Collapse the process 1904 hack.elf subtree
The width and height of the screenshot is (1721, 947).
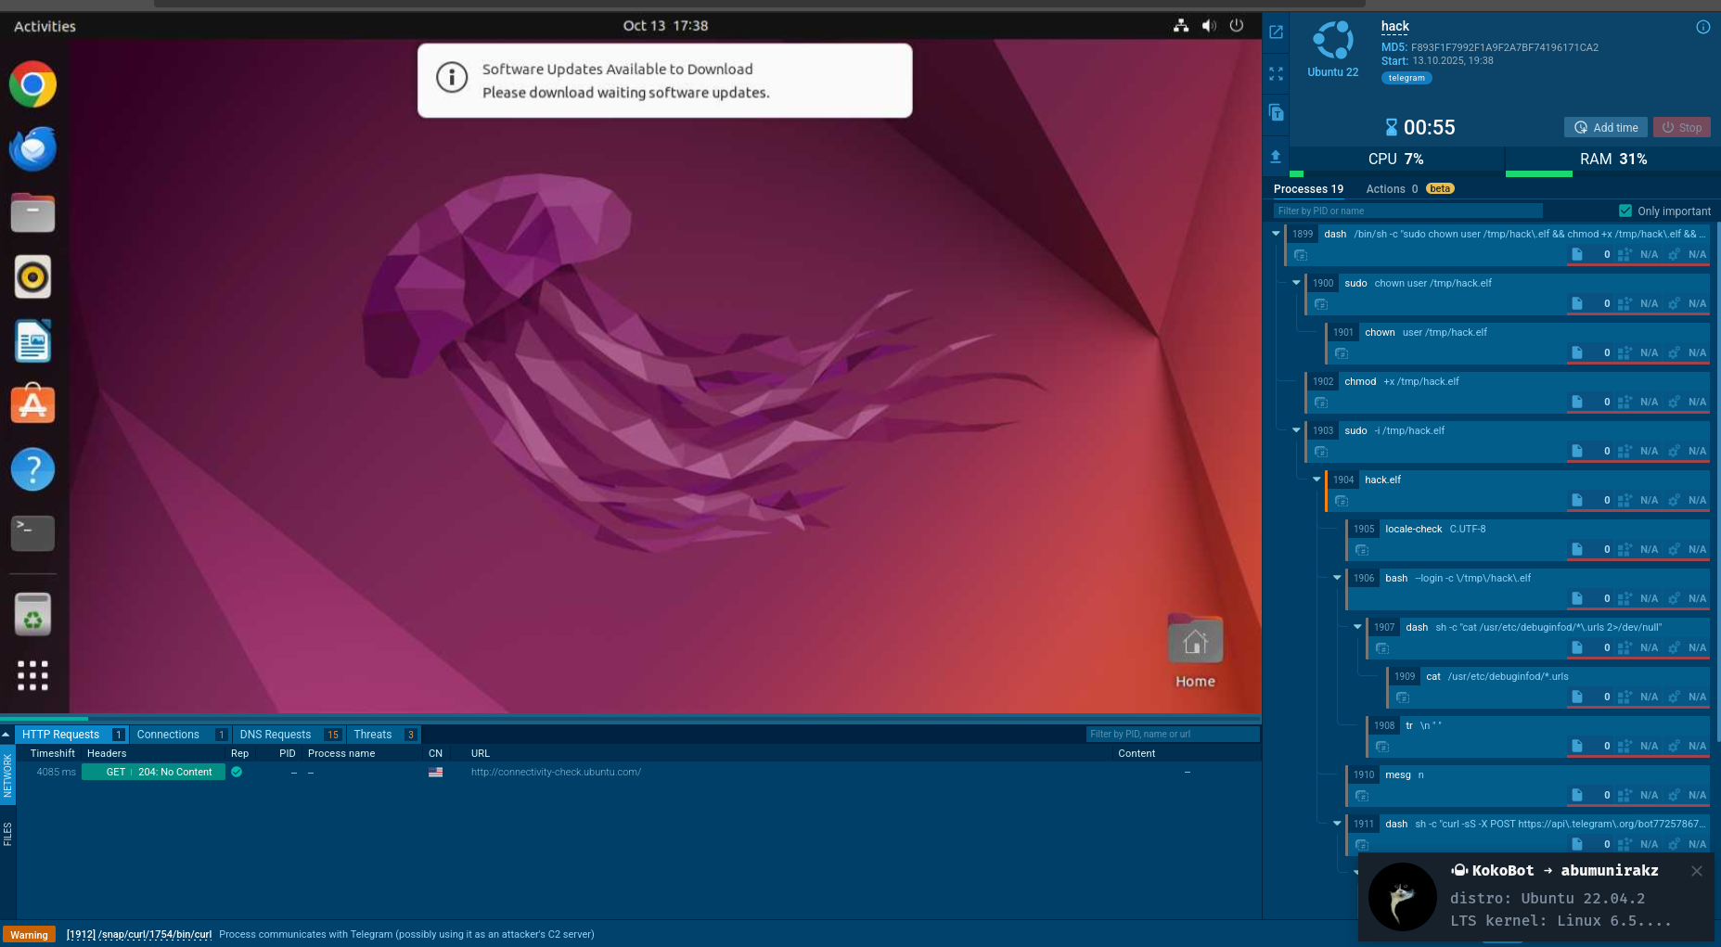(1316, 480)
